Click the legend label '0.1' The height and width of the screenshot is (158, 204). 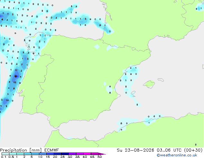coord(4,157)
